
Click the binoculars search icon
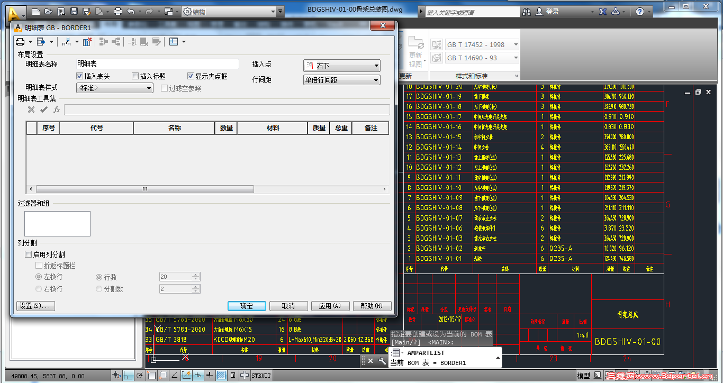click(527, 11)
